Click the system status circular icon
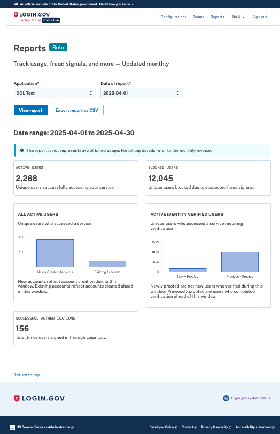Image resolution: width=280 pixels, height=434 pixels. [x=226, y=398]
